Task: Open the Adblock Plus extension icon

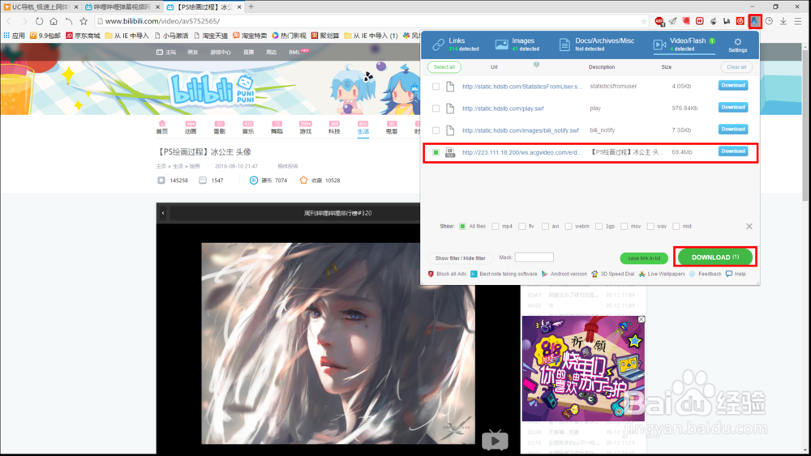Action: pyautogui.click(x=659, y=21)
